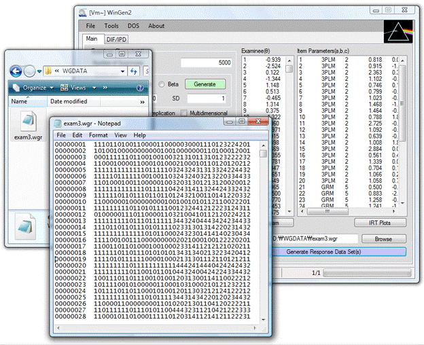Click Notepad horizontal scroll right arrow
The image size is (424, 345).
point(254,328)
